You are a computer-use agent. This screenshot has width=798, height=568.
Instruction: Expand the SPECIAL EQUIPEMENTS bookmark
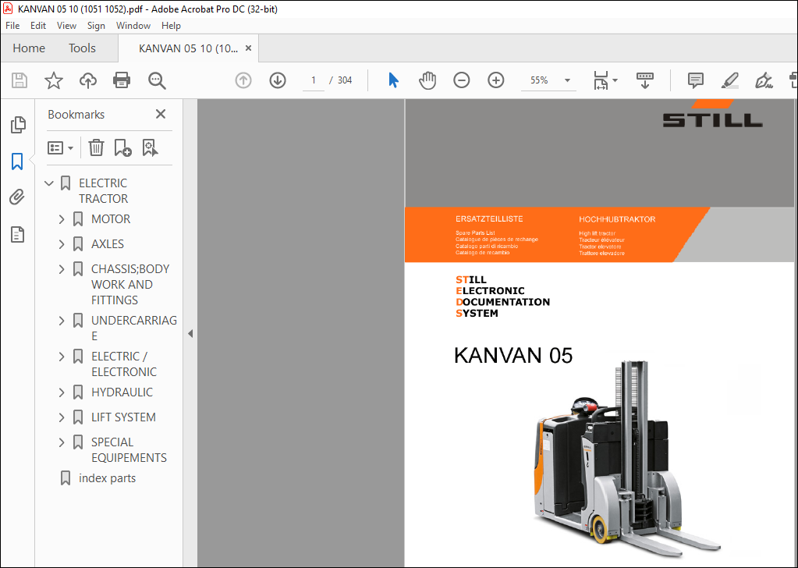point(62,442)
